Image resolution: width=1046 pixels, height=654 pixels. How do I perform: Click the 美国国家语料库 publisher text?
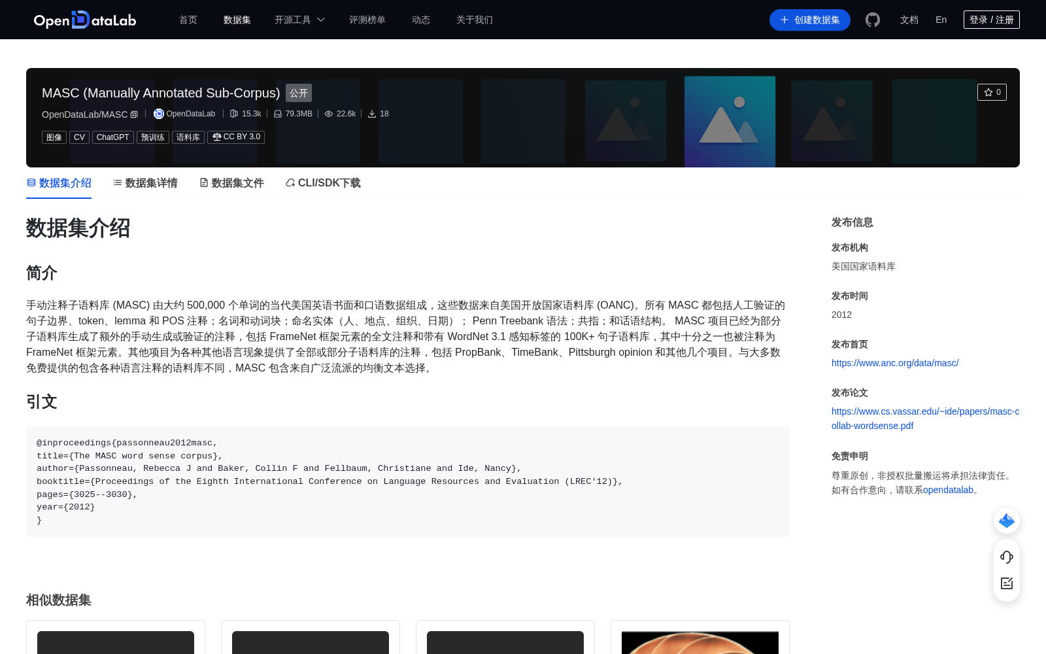[864, 266]
